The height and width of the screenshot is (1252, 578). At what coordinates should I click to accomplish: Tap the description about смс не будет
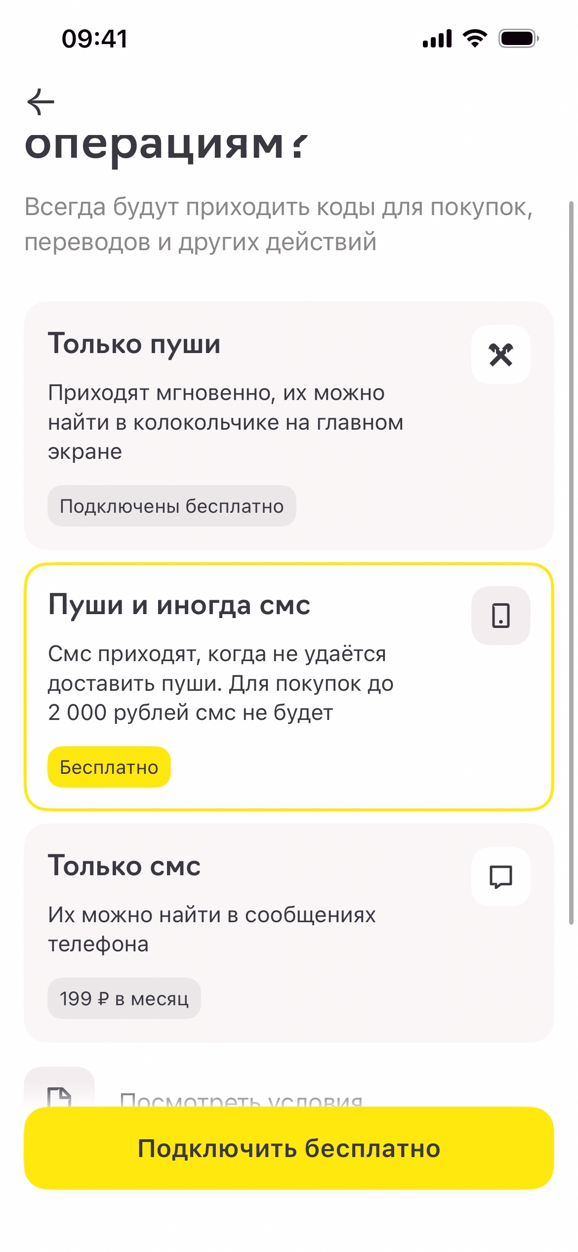(220, 683)
